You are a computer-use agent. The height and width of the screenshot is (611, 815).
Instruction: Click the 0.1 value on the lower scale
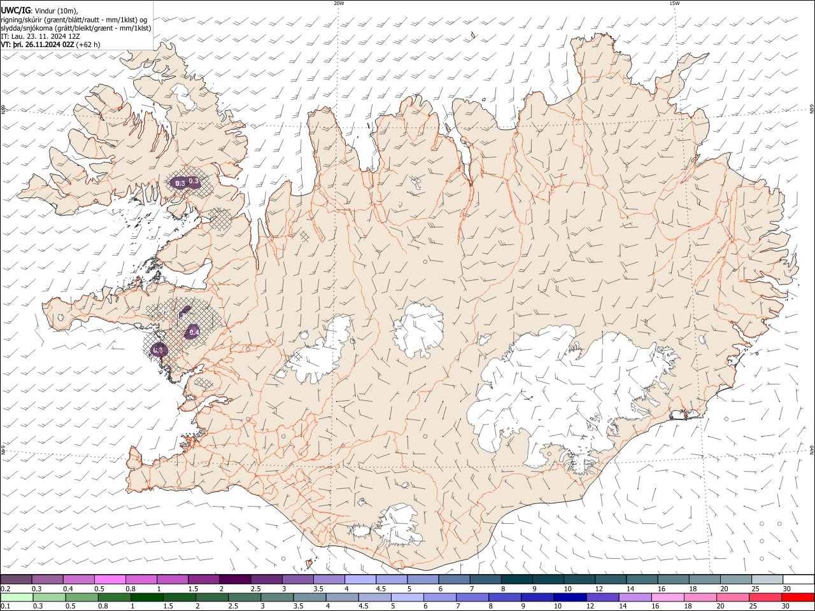tap(5, 607)
